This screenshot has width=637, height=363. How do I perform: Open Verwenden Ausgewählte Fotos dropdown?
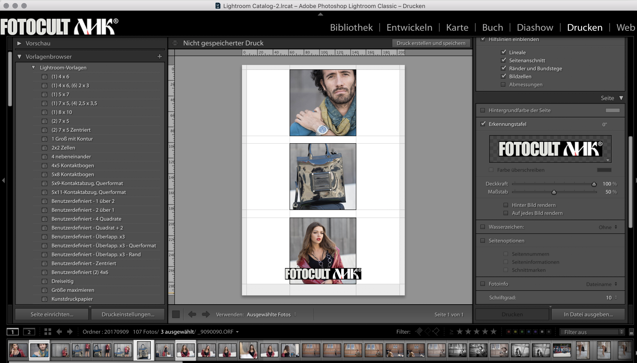pyautogui.click(x=272, y=315)
